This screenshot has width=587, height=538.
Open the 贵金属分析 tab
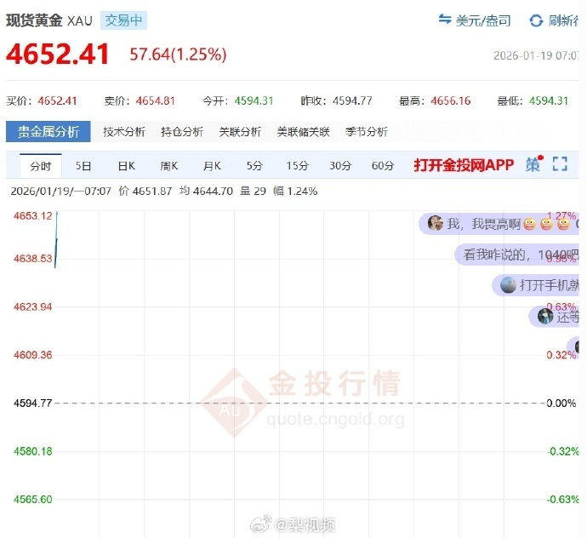(x=48, y=132)
